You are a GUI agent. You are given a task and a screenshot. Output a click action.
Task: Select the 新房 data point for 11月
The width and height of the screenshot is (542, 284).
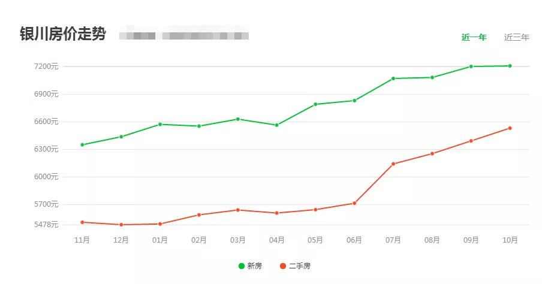[x=82, y=145]
